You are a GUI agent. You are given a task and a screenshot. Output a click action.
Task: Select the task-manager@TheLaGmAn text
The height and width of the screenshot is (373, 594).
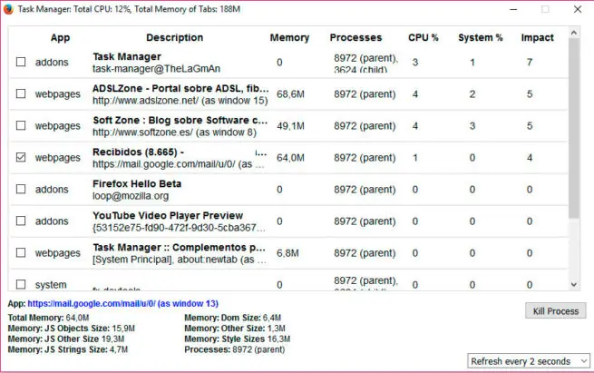pos(156,69)
